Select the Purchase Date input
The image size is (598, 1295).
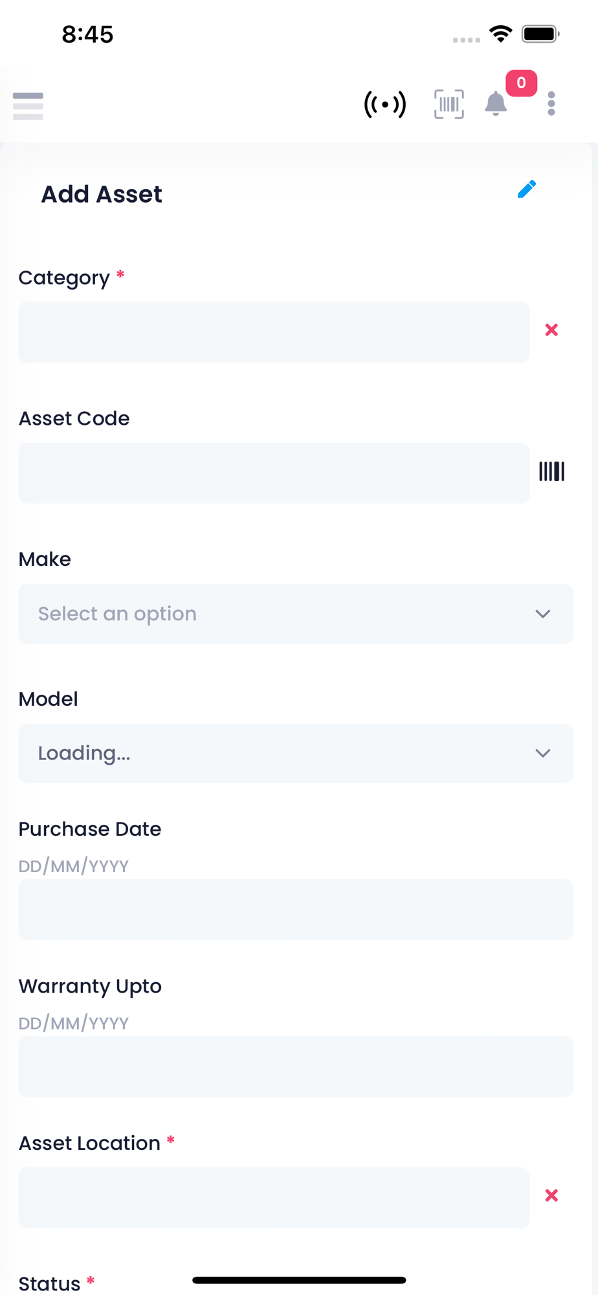point(296,910)
